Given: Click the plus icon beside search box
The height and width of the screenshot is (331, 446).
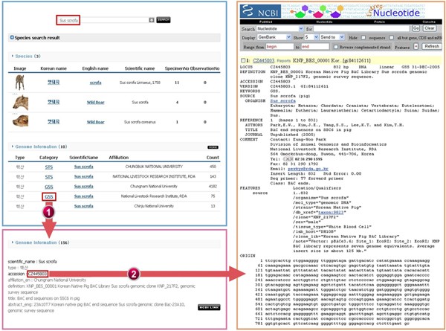Looking at the screenshot, I should click(x=152, y=19).
